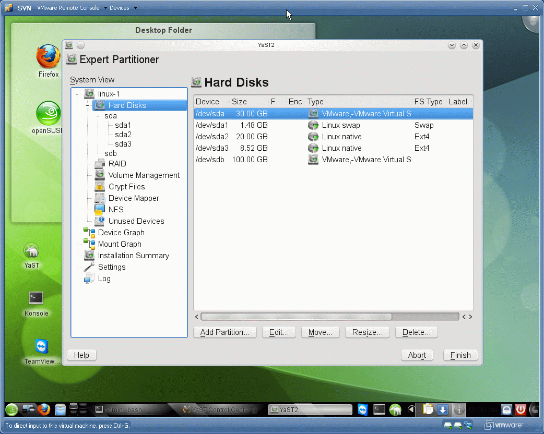Collapse the Hard Disks tree node
544x434 pixels.
pyautogui.click(x=87, y=105)
